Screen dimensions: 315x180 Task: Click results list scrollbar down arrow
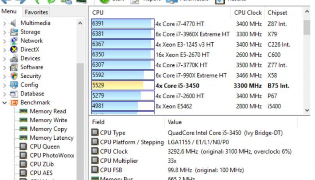coord(307,110)
